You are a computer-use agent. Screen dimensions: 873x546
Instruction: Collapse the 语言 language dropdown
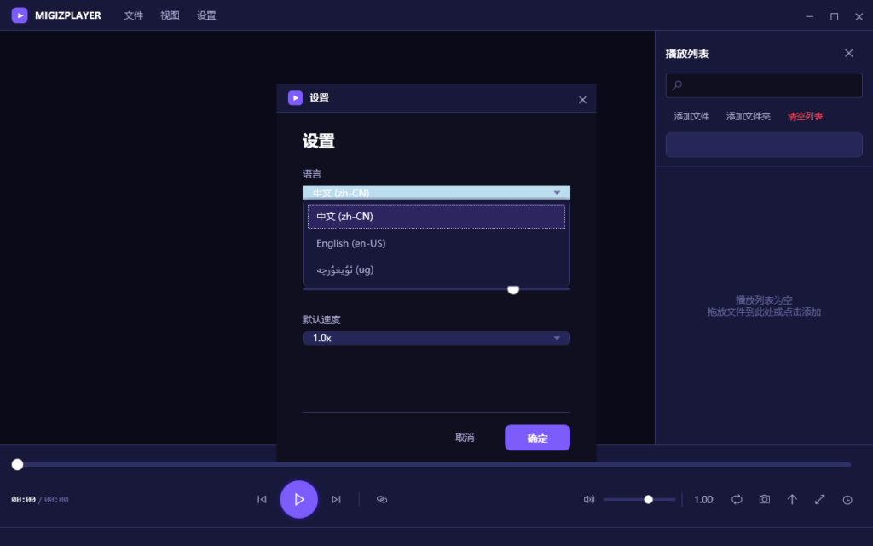[x=436, y=193]
